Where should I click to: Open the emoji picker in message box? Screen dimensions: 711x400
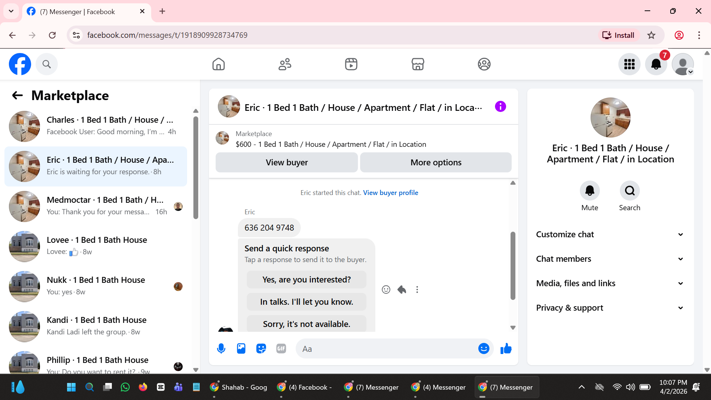coord(484,348)
